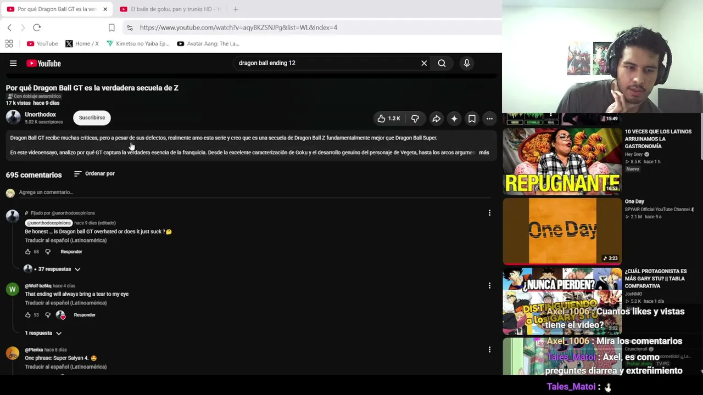
Task: Click the sparkle icon beside share
Action: pyautogui.click(x=454, y=119)
